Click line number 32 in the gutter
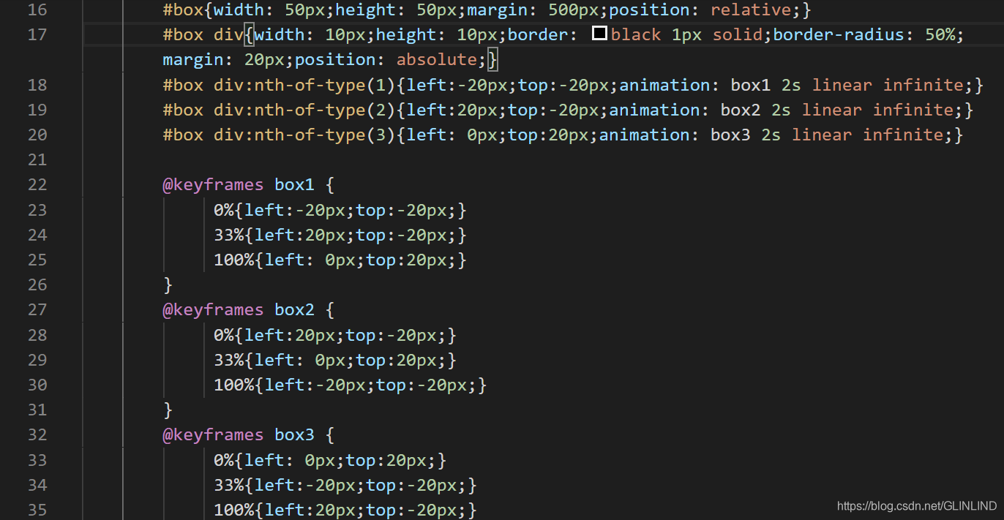 pyautogui.click(x=37, y=434)
